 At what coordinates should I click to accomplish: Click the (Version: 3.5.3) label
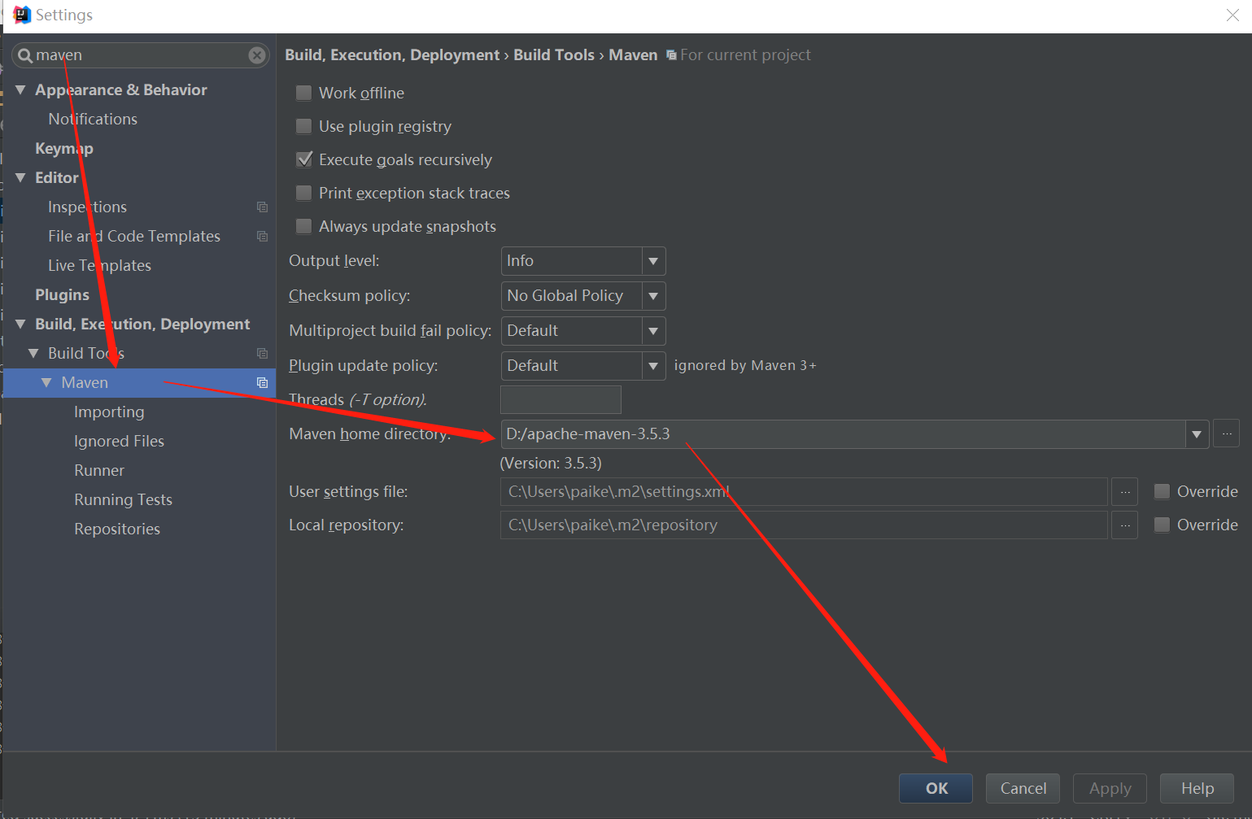coord(551,463)
